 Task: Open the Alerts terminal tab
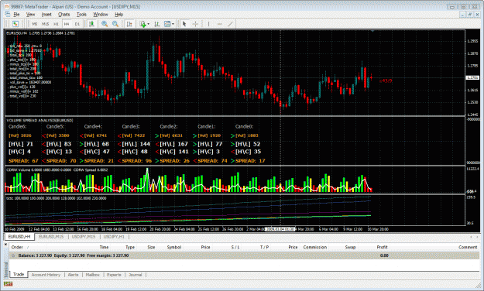(73, 275)
